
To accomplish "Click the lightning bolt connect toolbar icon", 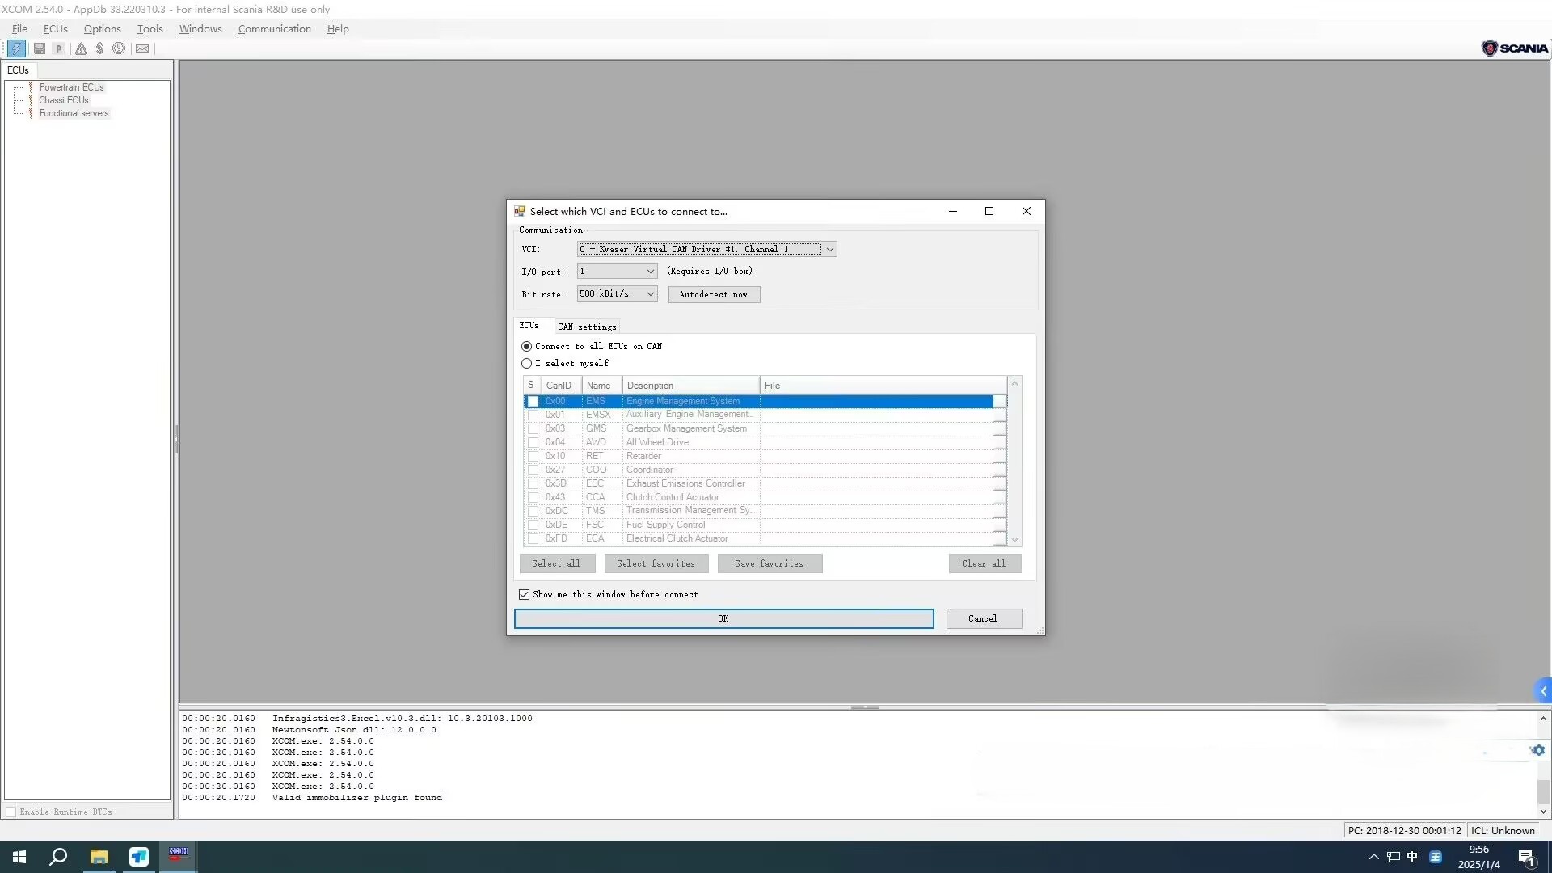I will click(16, 48).
